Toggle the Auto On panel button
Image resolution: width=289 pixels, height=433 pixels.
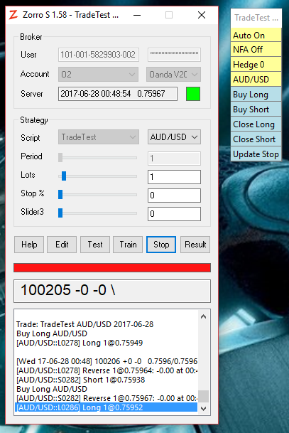pos(256,36)
